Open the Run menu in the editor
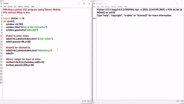The image size is (184, 104). [x=15, y=7]
